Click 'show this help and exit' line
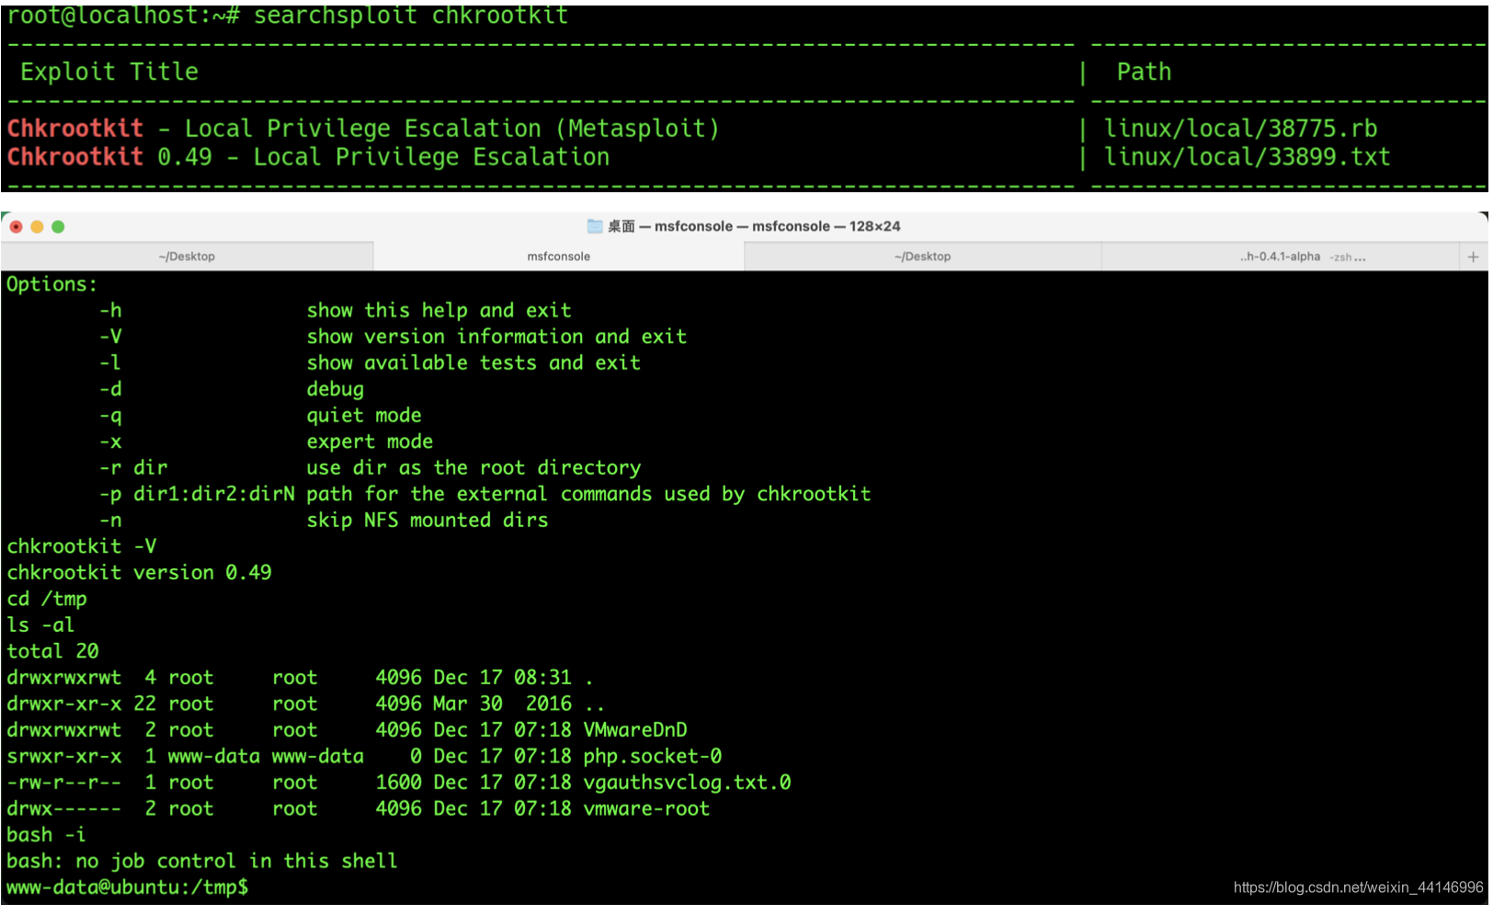The image size is (1493, 905). pyautogui.click(x=439, y=310)
